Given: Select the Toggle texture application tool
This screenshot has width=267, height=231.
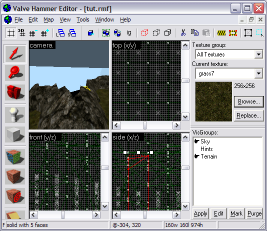Looking at the screenshot, I should (x=15, y=157).
